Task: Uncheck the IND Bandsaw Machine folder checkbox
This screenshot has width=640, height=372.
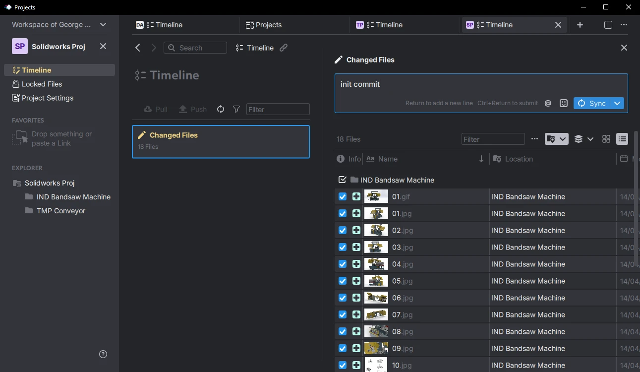Action: pyautogui.click(x=342, y=180)
